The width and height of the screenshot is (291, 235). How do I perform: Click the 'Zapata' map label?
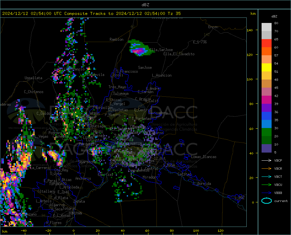(79, 201)
